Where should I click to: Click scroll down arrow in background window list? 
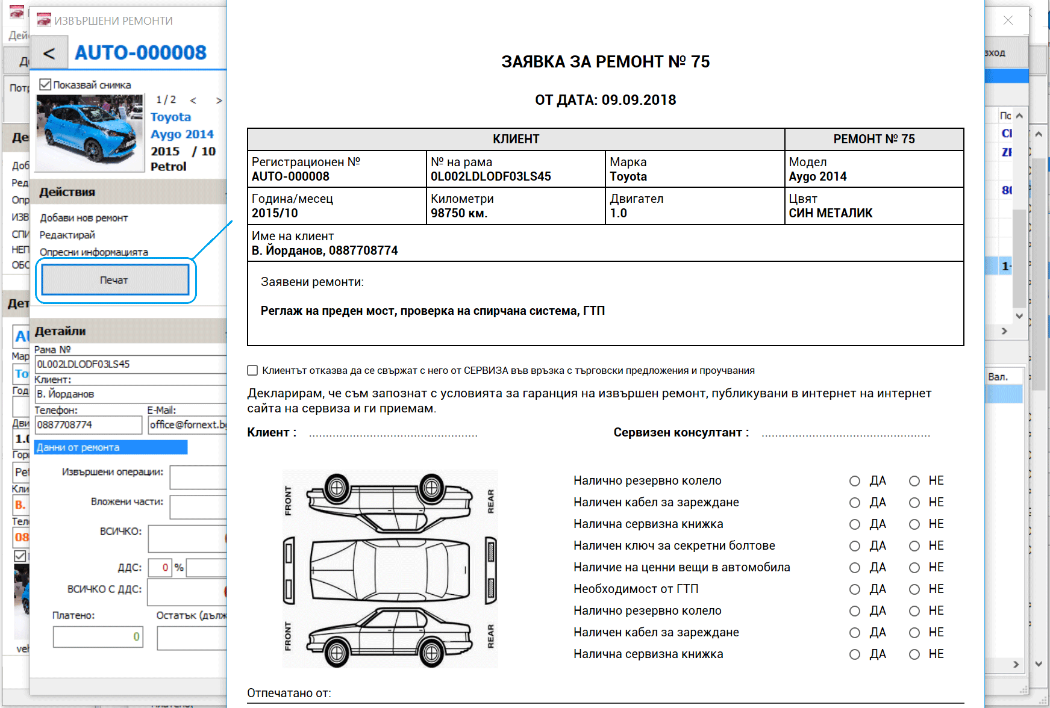click(1019, 315)
